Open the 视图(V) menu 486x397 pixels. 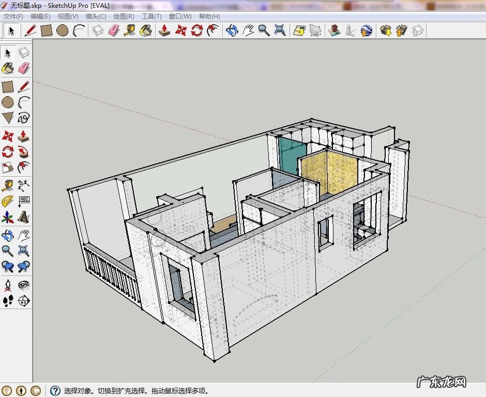(x=68, y=17)
